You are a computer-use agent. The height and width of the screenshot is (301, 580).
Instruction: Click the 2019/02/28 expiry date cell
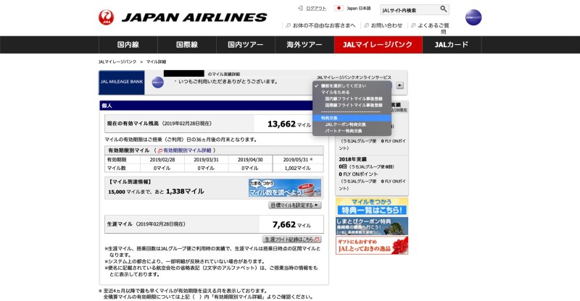tap(162, 160)
